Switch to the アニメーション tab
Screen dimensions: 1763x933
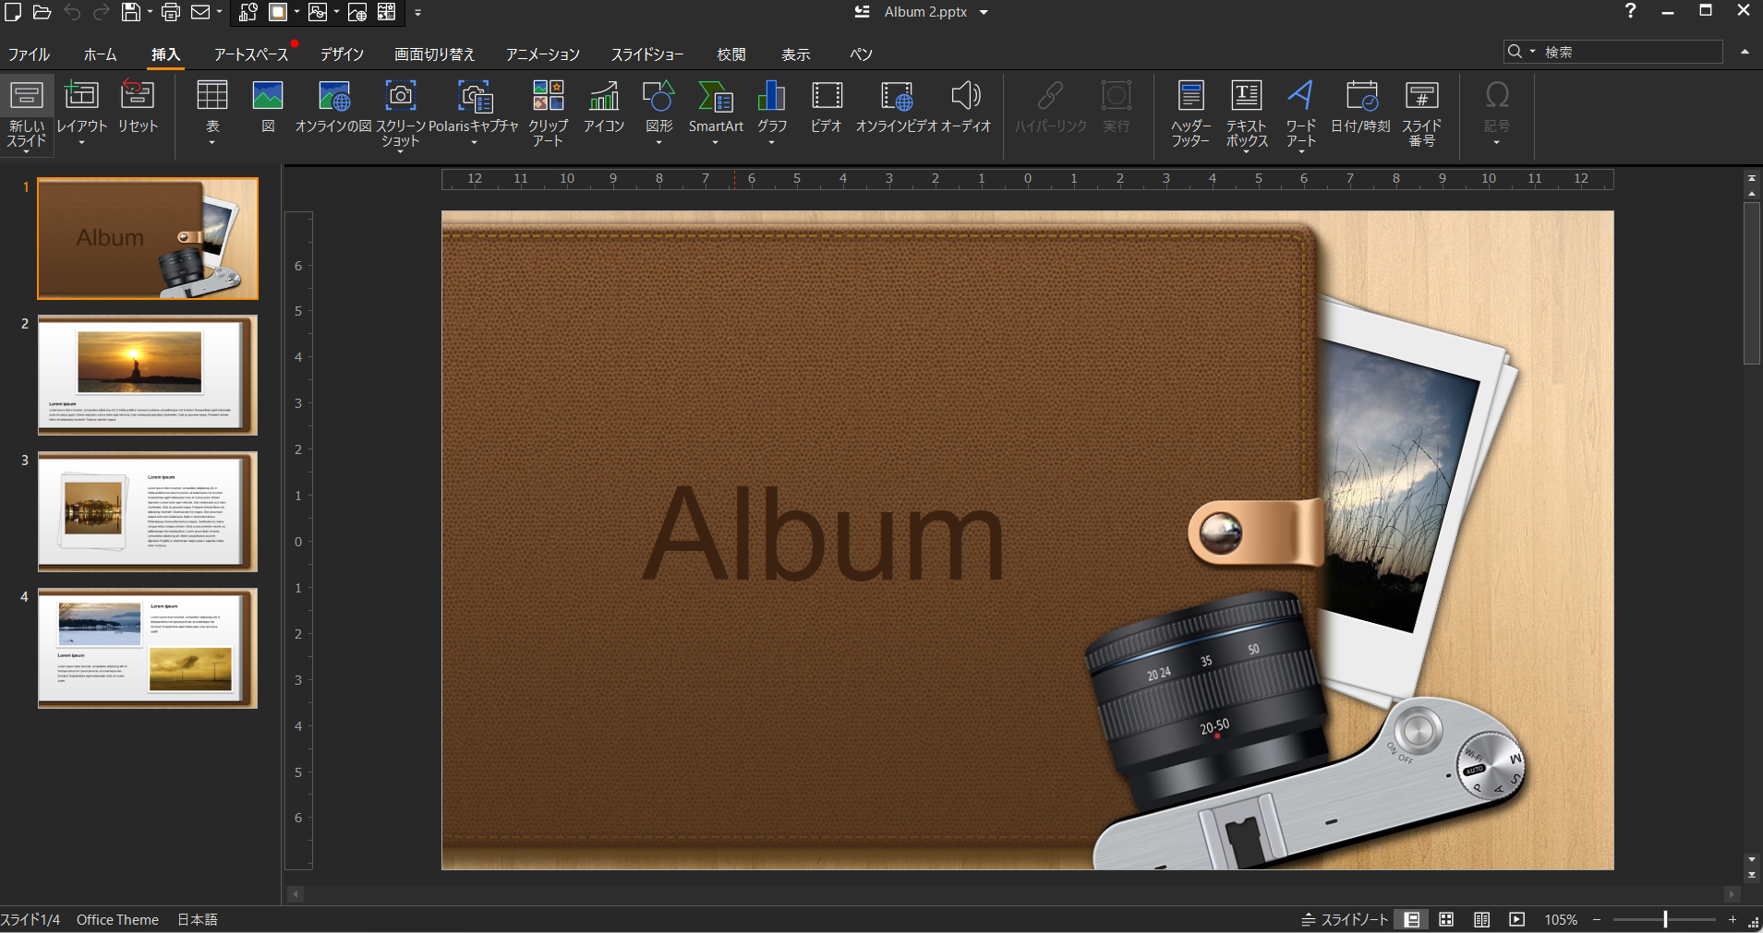point(542,54)
